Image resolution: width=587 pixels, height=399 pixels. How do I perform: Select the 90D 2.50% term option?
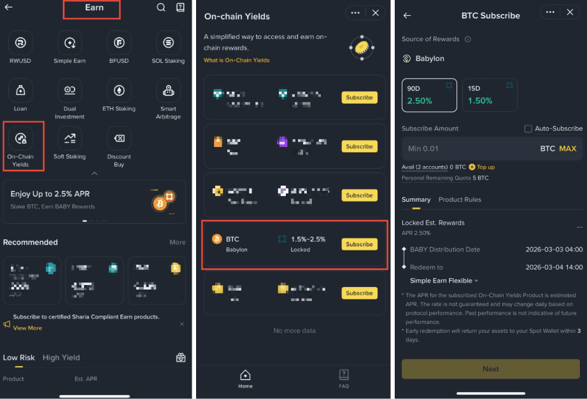coord(429,95)
